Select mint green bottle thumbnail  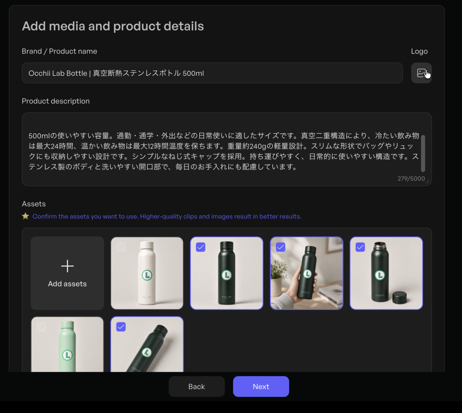click(x=67, y=344)
